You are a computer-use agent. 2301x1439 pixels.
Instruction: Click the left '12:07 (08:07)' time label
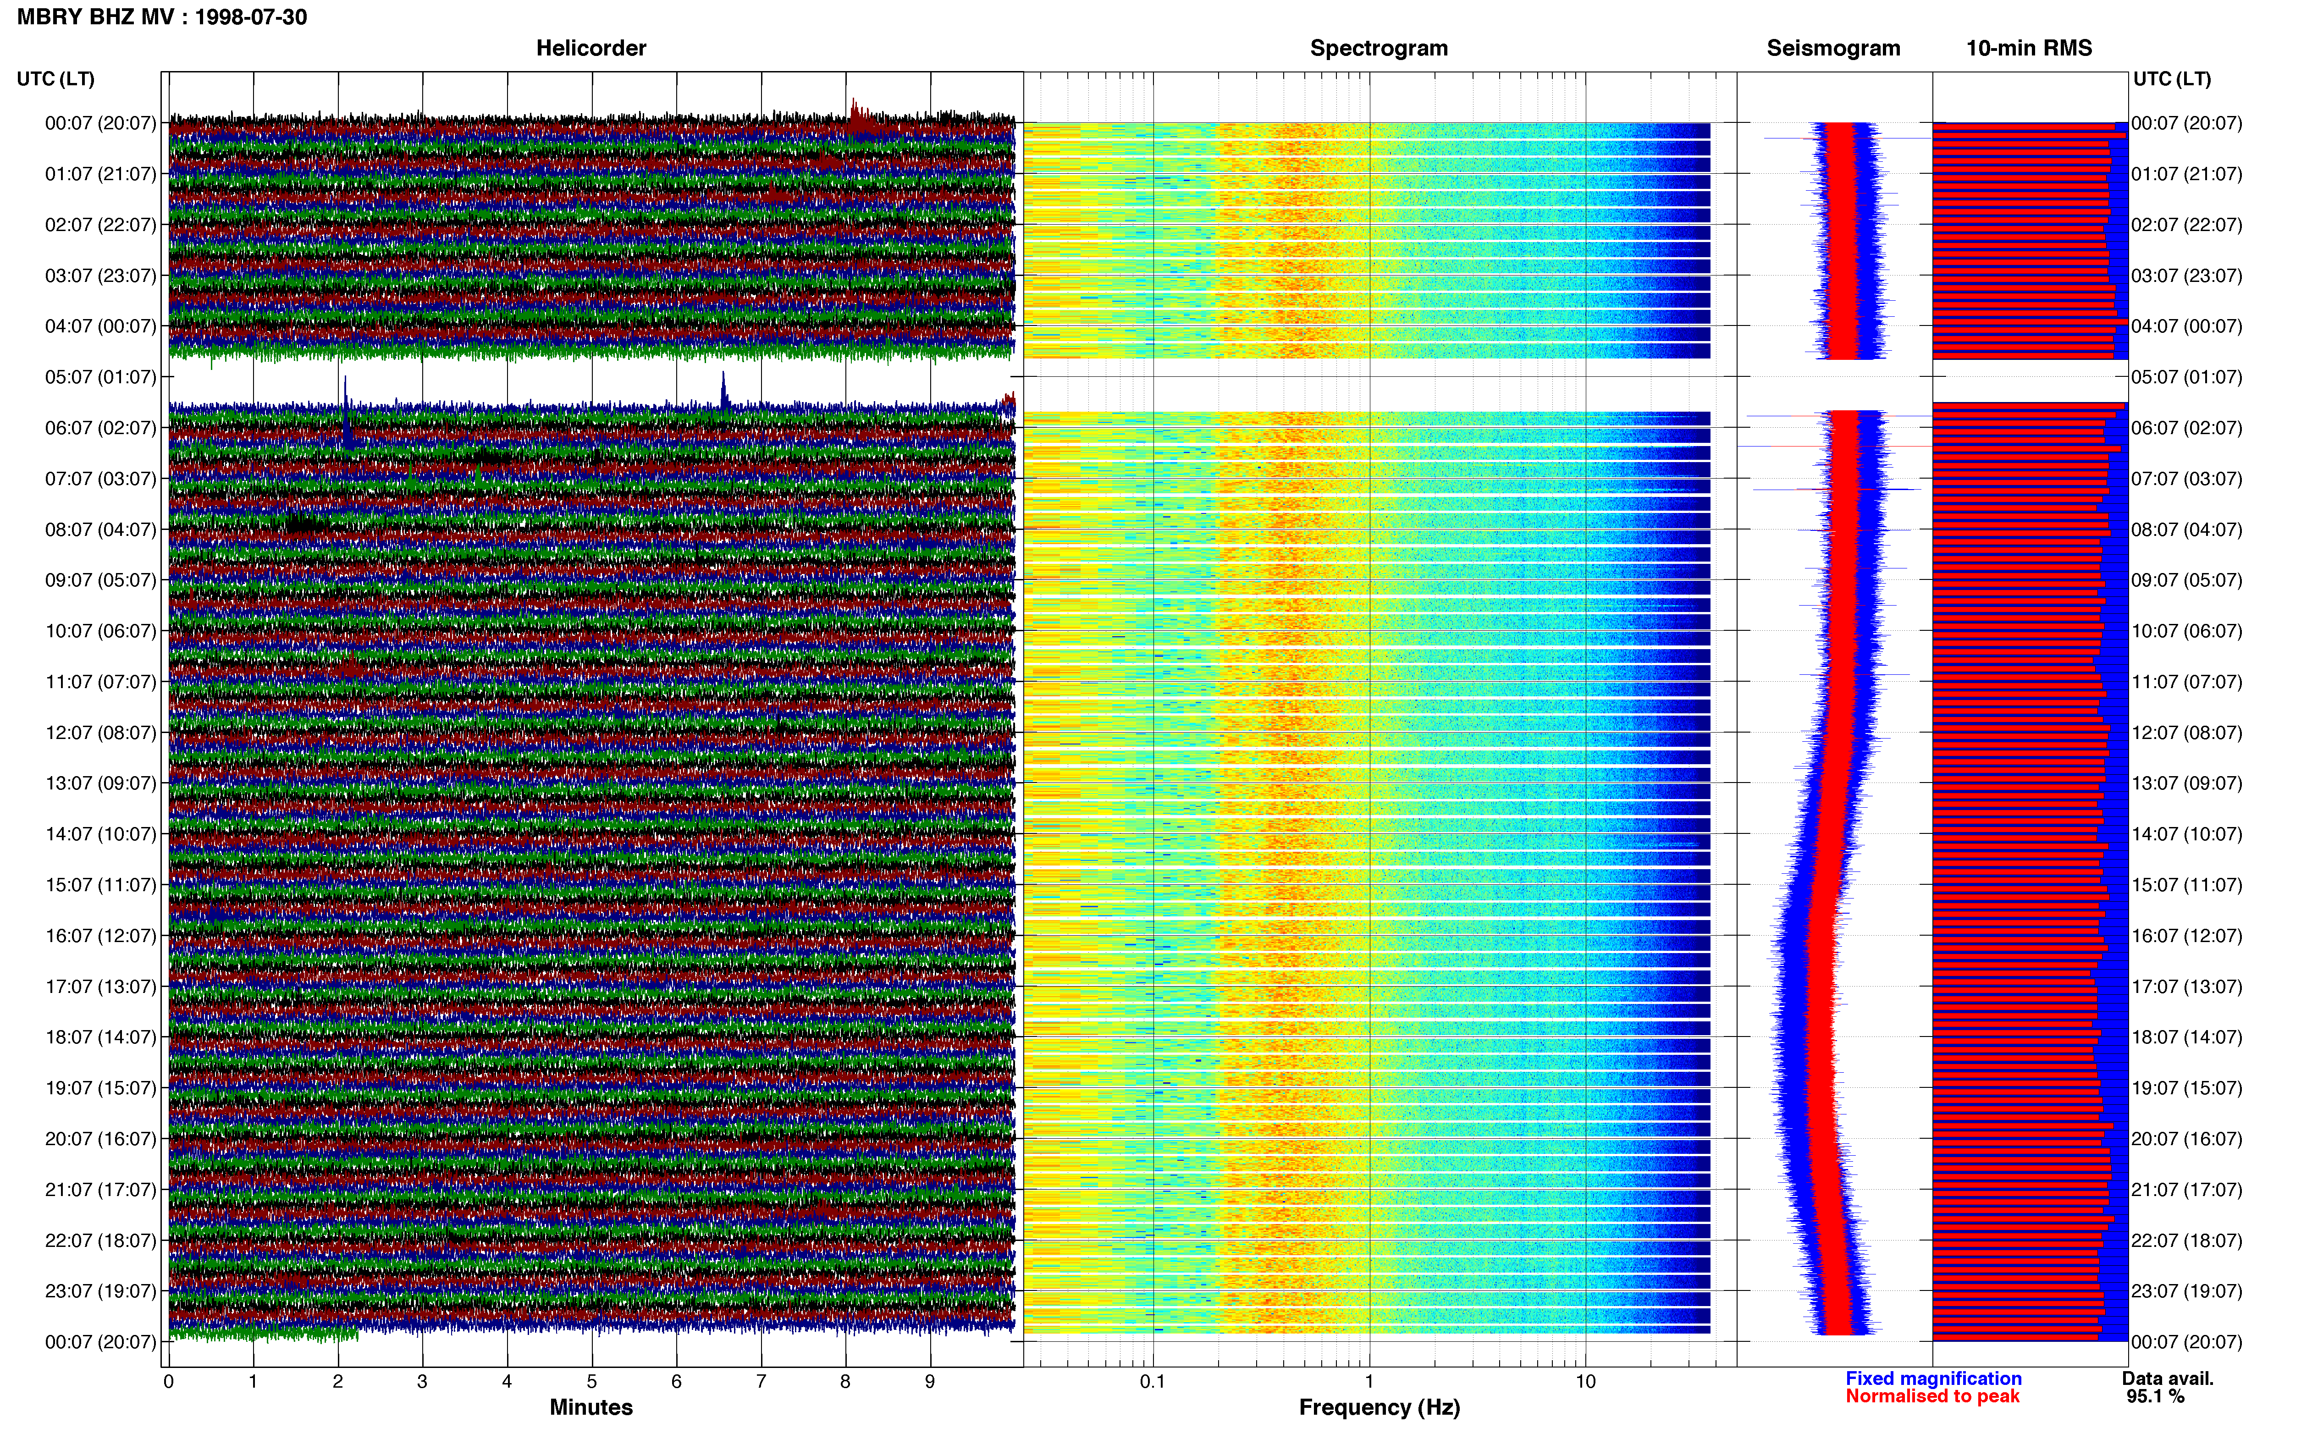[x=101, y=733]
